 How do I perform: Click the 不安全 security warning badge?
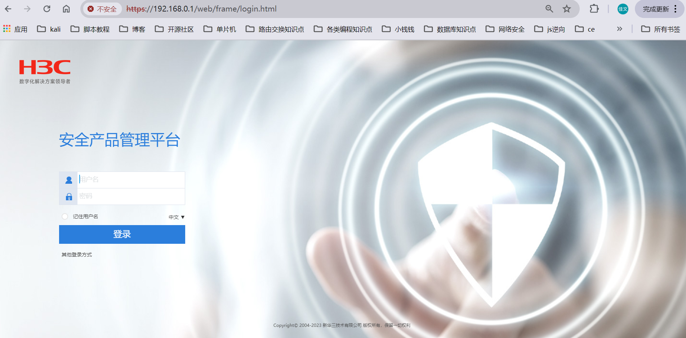102,9
